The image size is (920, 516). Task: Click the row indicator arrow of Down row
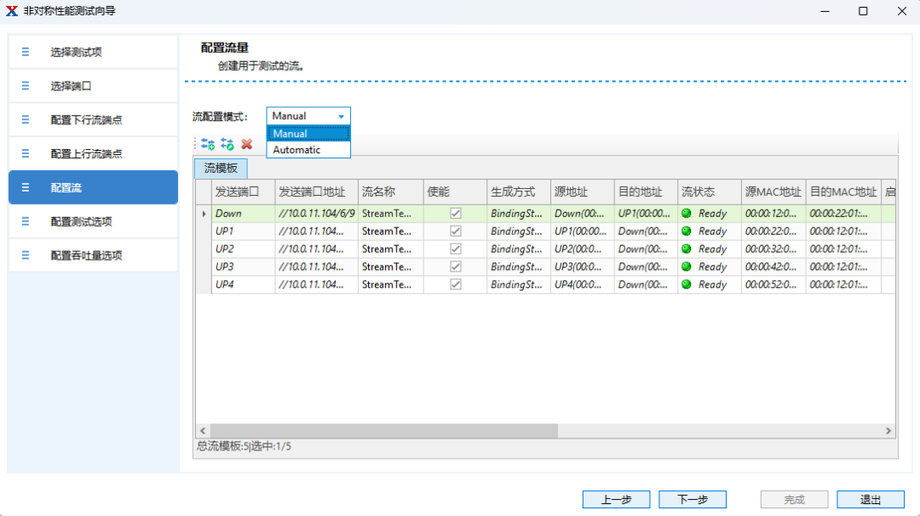pos(204,214)
